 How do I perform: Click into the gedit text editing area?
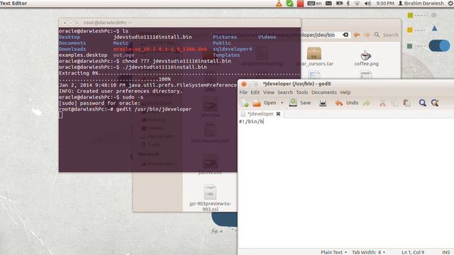tap(346, 183)
